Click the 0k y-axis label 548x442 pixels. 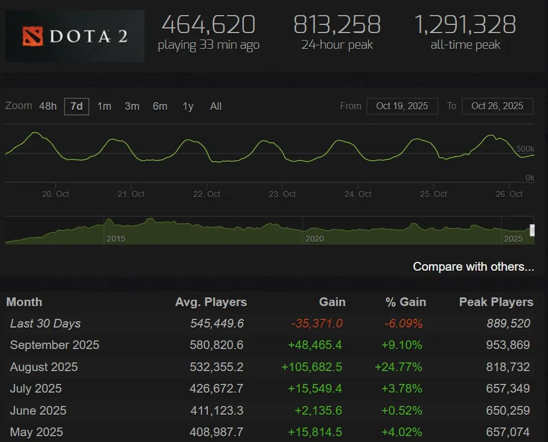[530, 178]
